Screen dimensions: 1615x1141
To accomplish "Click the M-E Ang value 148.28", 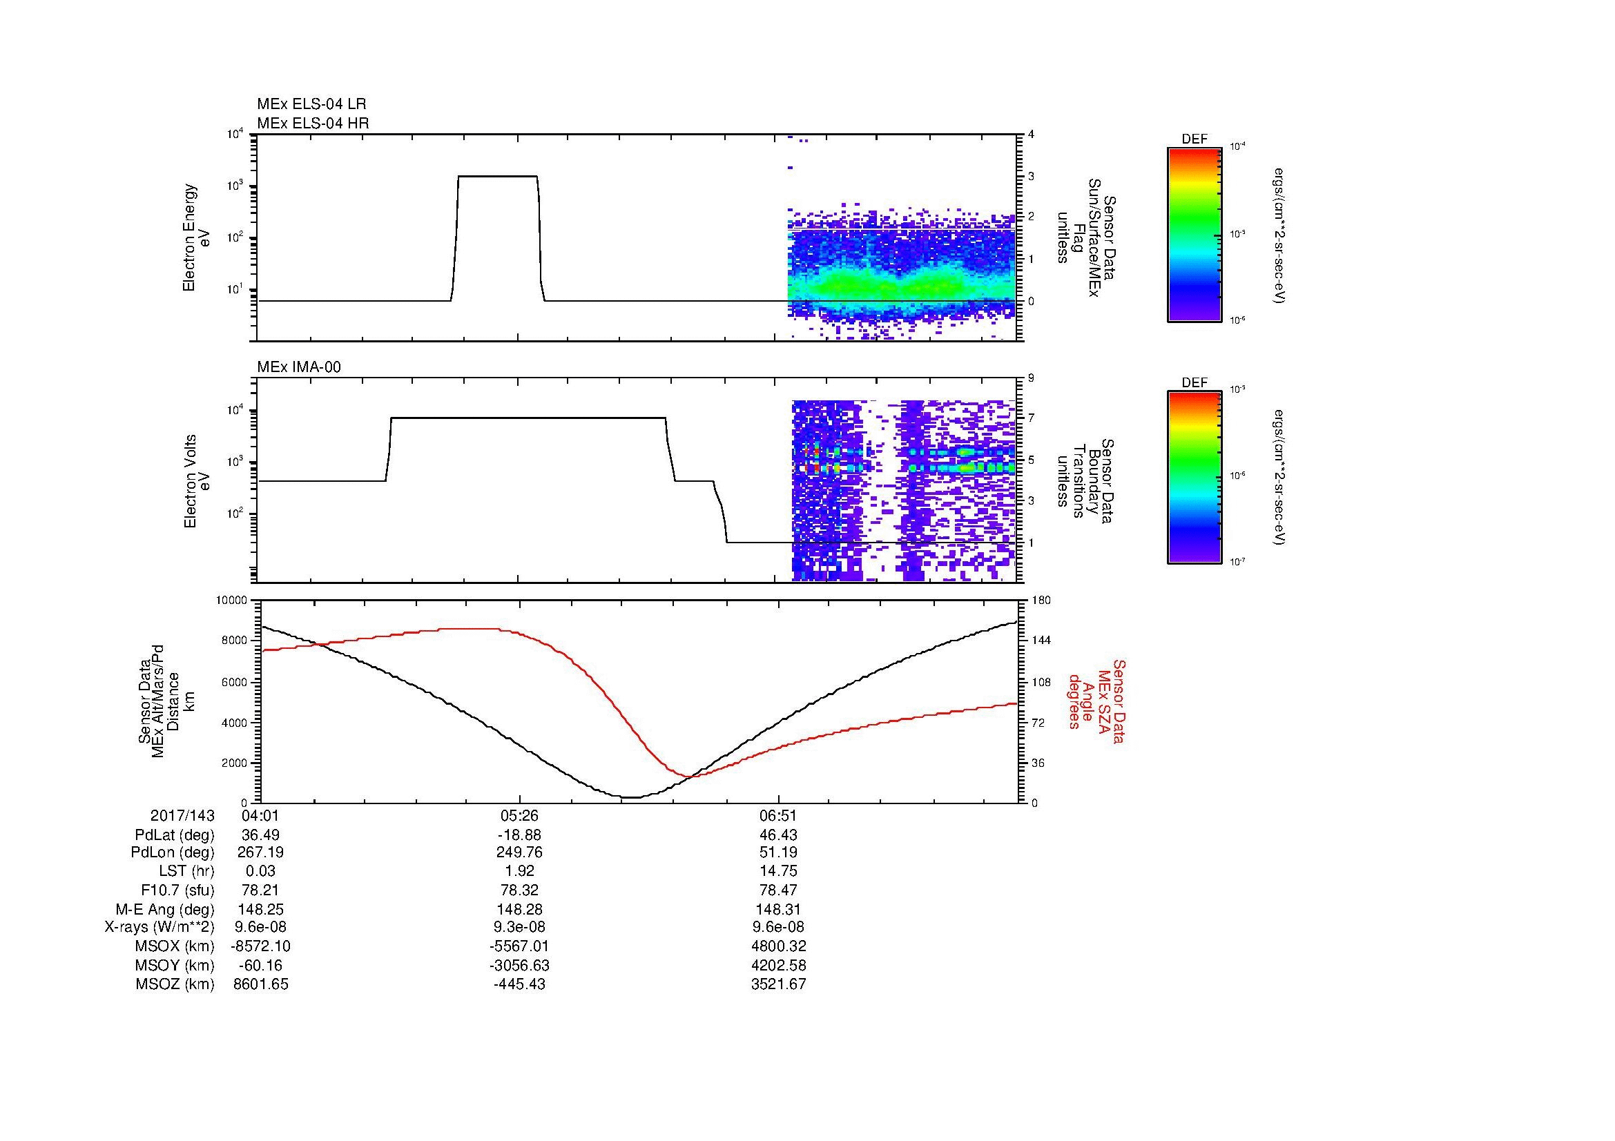I will (519, 909).
